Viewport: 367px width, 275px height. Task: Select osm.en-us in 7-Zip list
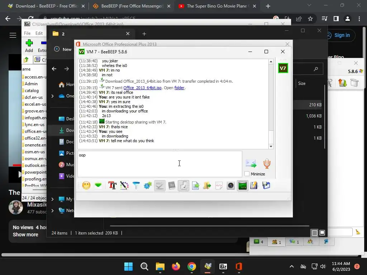35,152
